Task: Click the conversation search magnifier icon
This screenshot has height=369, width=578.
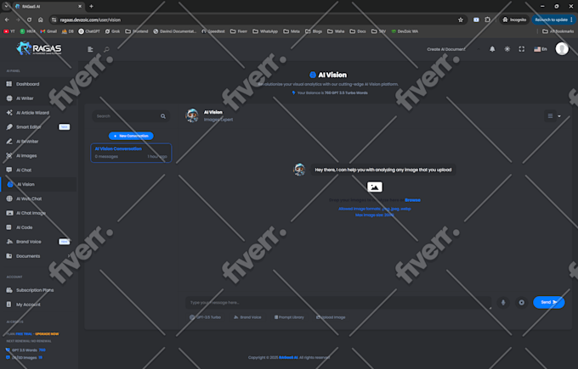Action: point(163,116)
